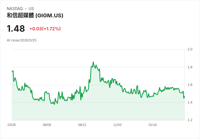Viewport: 200px width, 139px height.
Task: Click the 2.0 y-axis label
Action: point(190,49)
